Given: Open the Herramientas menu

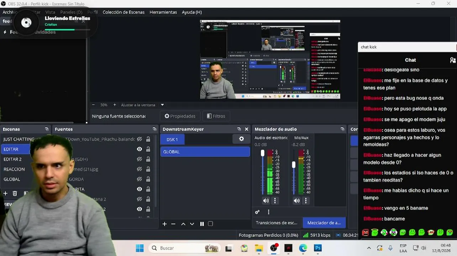Looking at the screenshot, I should pos(163,12).
